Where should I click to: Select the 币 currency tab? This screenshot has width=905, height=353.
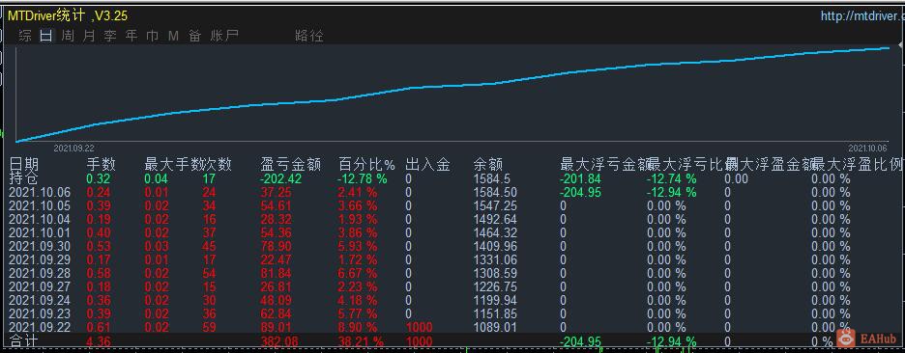coord(153,36)
